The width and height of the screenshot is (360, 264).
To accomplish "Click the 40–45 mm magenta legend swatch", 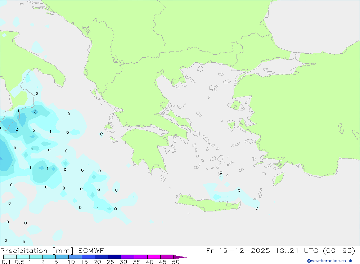I will point(154,257).
